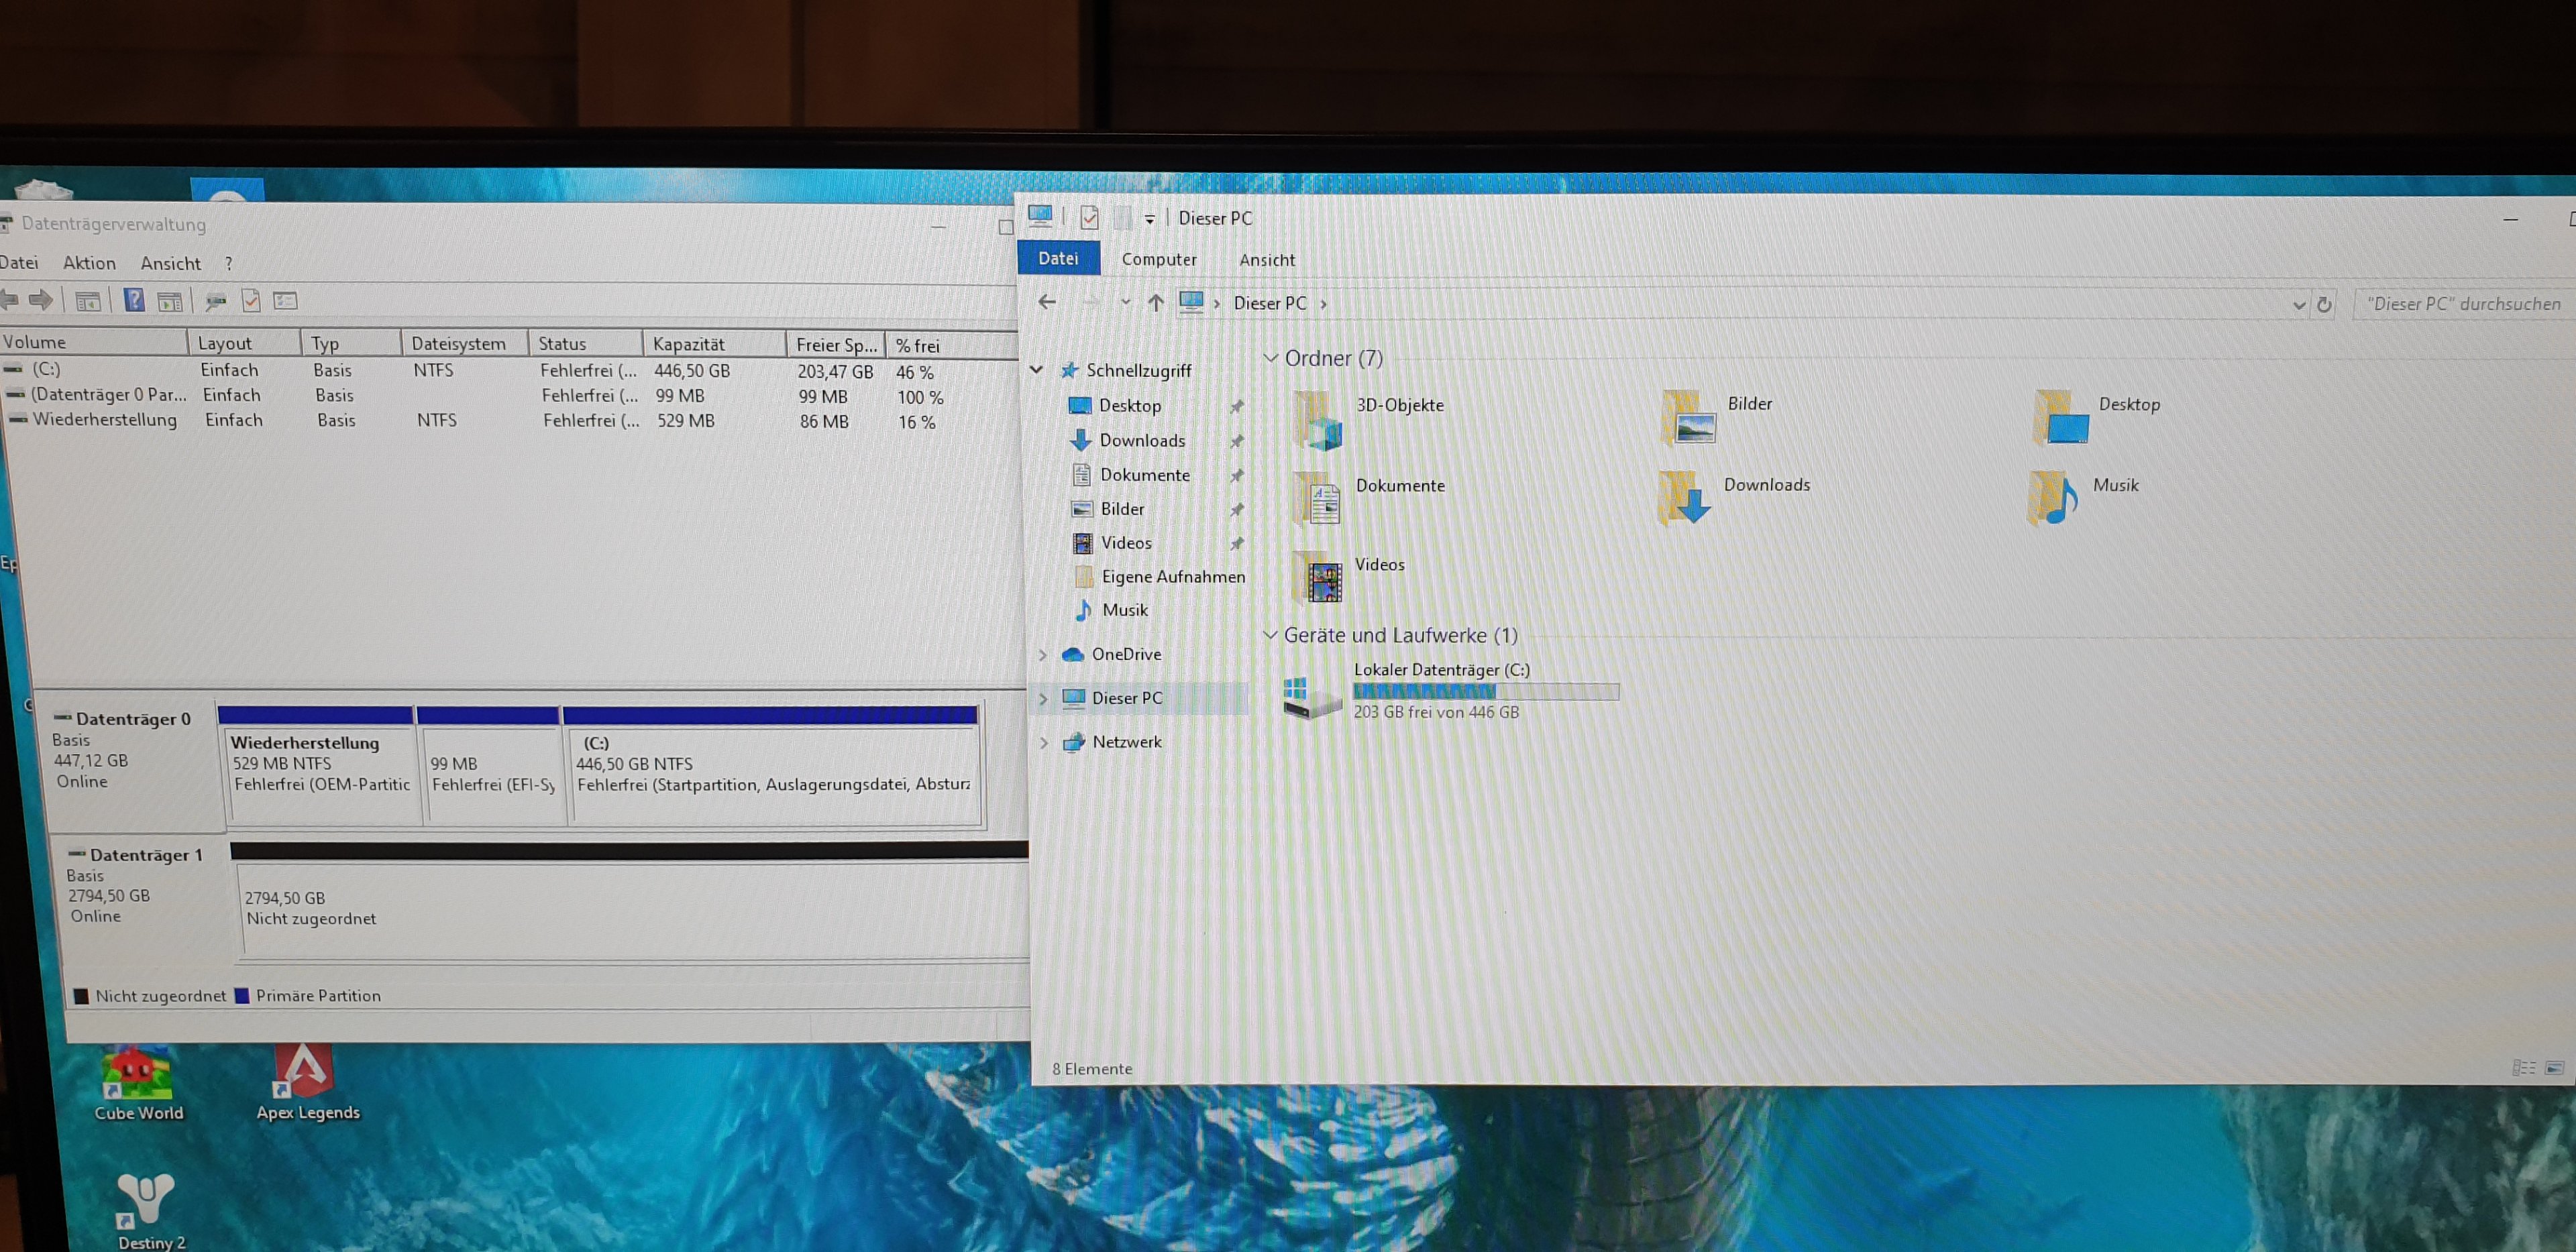Expand OneDrive in navigation pane
This screenshot has height=1252, width=2576.
click(x=1043, y=655)
